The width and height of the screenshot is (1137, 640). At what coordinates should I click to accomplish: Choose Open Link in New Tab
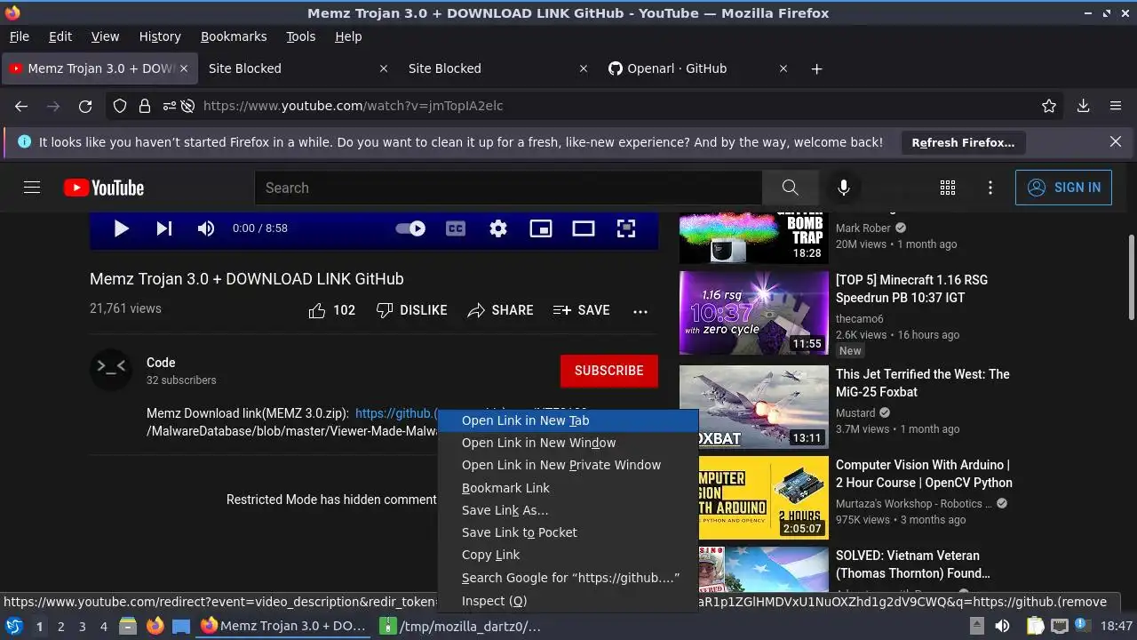coord(568,420)
